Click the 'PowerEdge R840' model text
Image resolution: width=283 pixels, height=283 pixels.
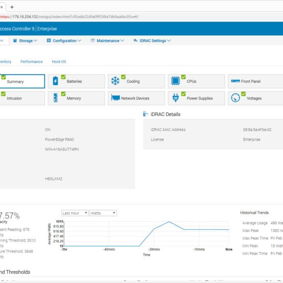(60, 139)
